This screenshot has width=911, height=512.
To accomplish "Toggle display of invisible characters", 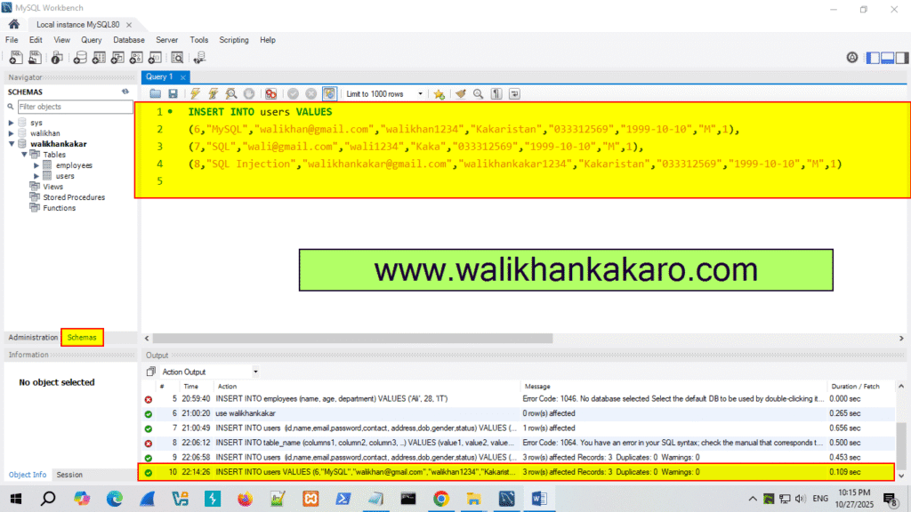I will click(x=496, y=93).
